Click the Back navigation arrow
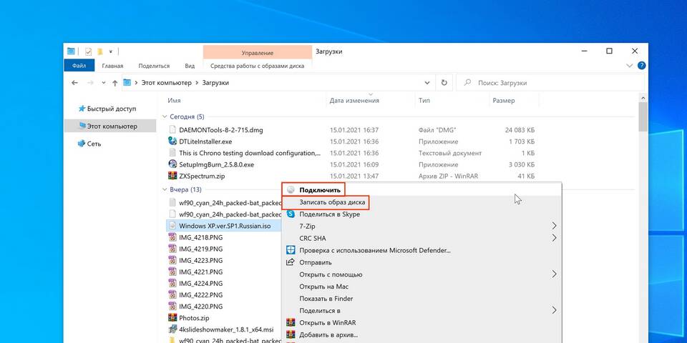This screenshot has height=343, width=687. click(x=74, y=83)
